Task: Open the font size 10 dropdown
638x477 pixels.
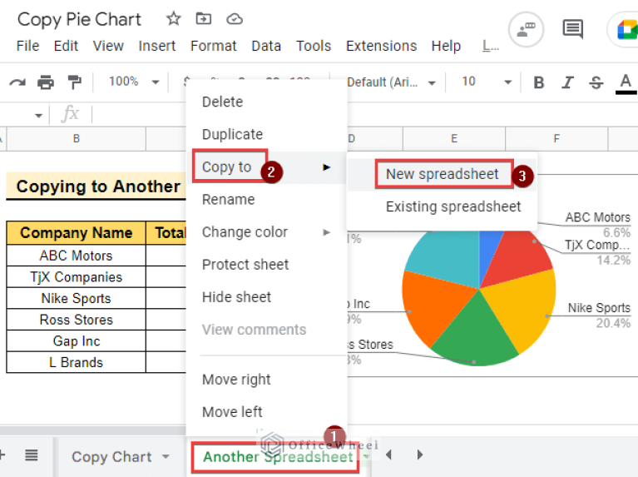Action: pos(487,82)
